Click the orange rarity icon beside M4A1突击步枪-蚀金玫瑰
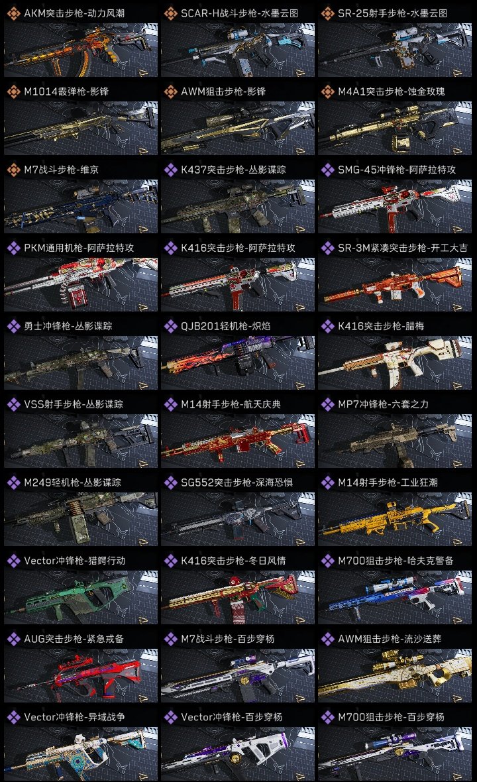The width and height of the screenshot is (477, 782). pyautogui.click(x=327, y=91)
